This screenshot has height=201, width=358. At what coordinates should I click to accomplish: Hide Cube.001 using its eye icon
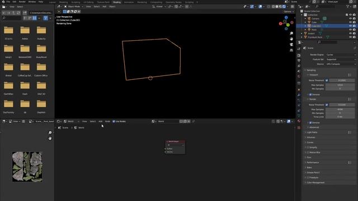(350, 26)
